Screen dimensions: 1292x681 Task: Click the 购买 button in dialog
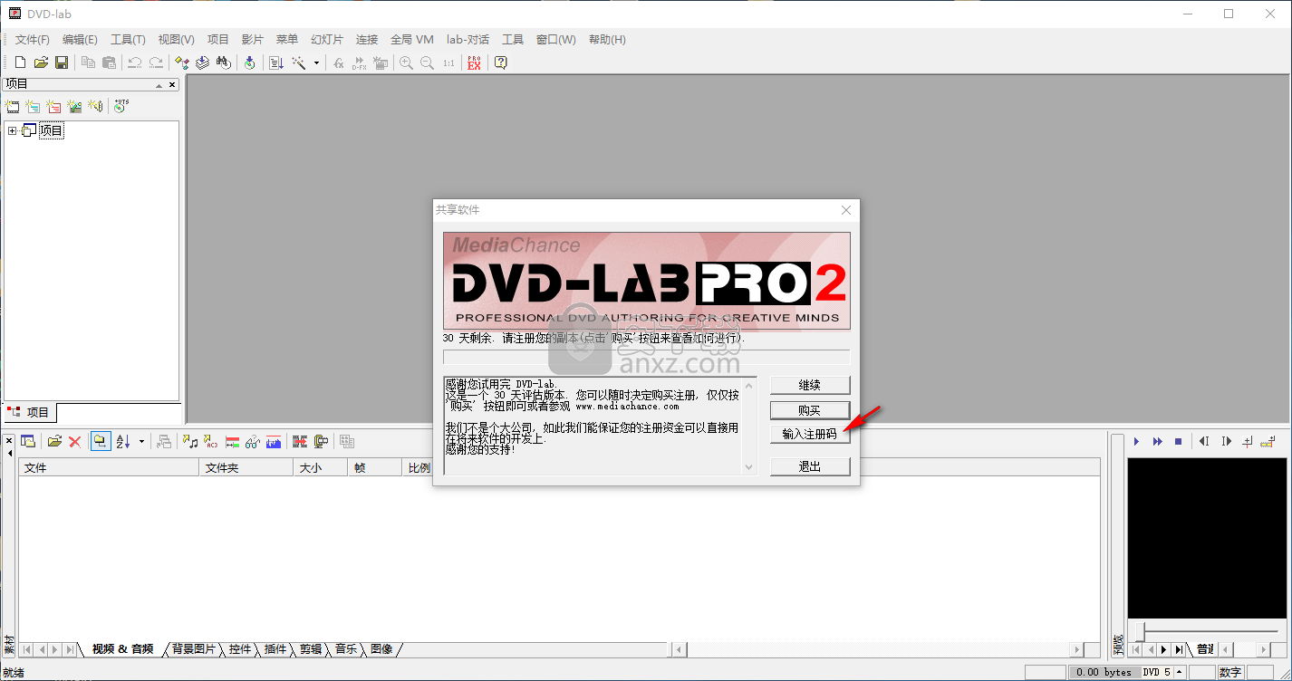click(x=810, y=410)
